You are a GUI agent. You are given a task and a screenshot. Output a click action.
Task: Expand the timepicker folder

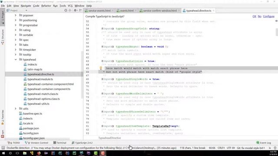tap(16, 50)
